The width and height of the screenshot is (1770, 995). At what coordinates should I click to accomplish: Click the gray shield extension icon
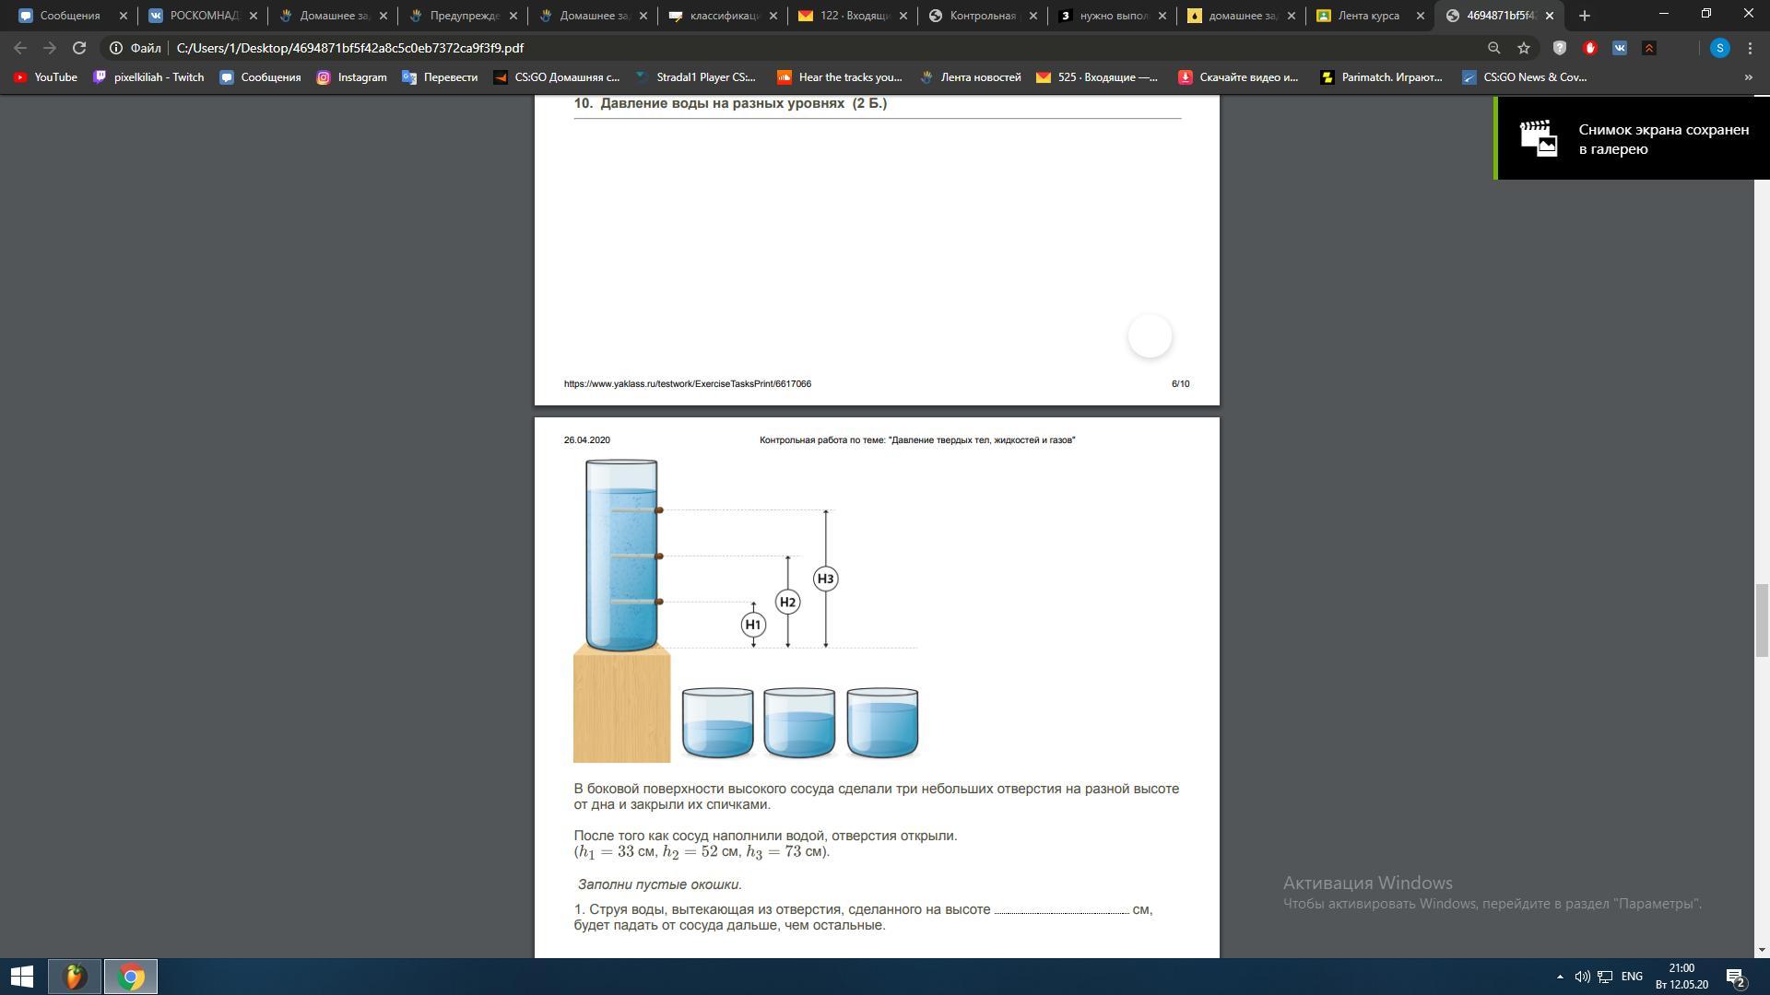[x=1560, y=48]
